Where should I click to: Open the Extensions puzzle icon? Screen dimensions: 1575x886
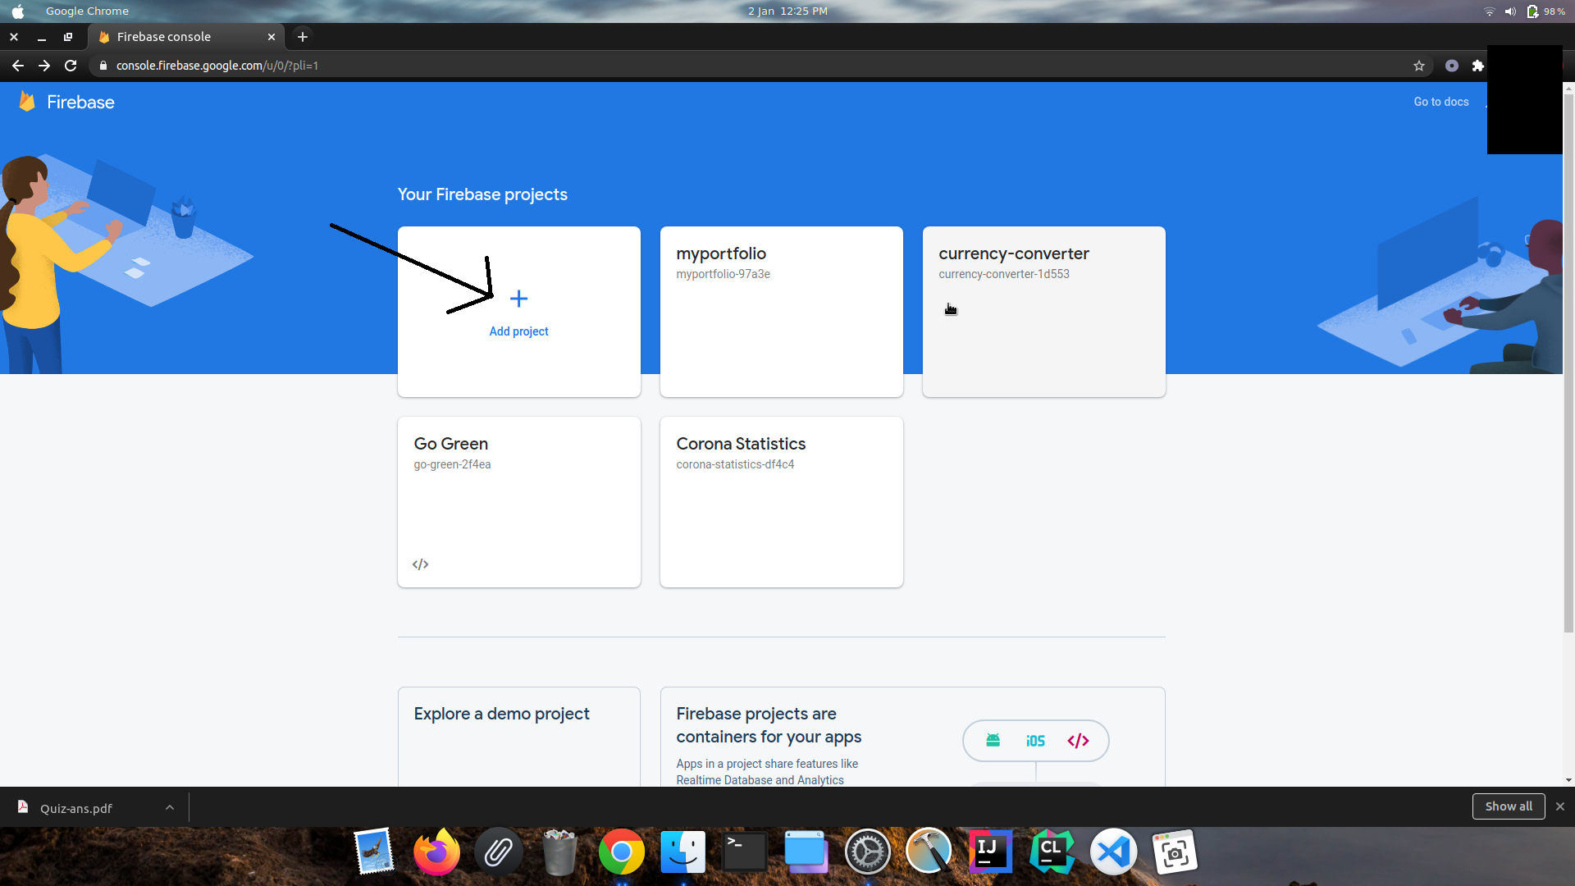[x=1477, y=66]
